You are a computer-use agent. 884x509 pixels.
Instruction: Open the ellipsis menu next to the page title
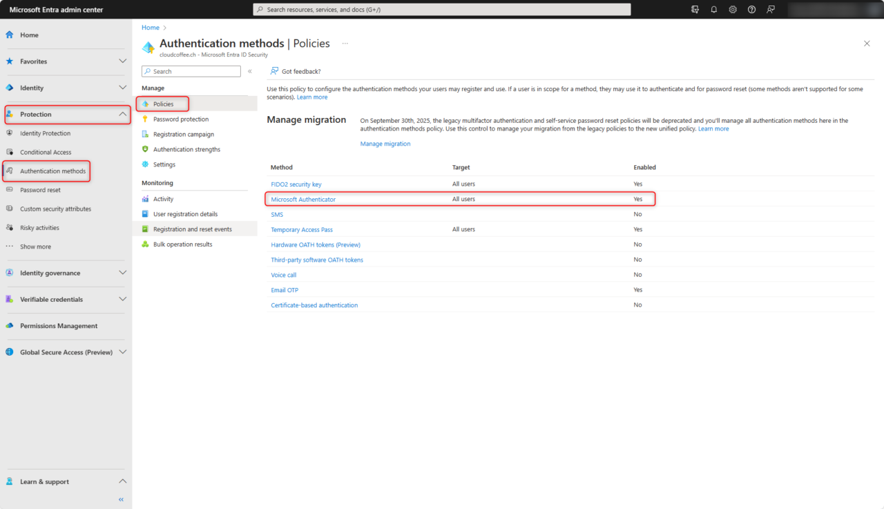click(345, 43)
